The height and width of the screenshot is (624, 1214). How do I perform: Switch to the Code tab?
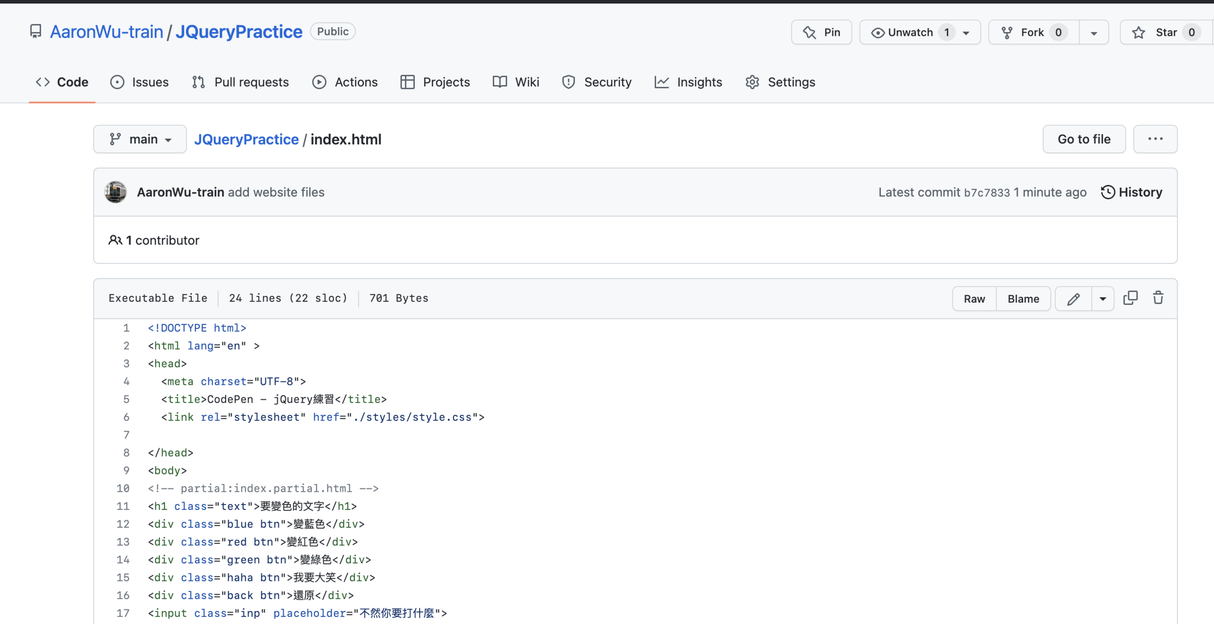tap(62, 82)
